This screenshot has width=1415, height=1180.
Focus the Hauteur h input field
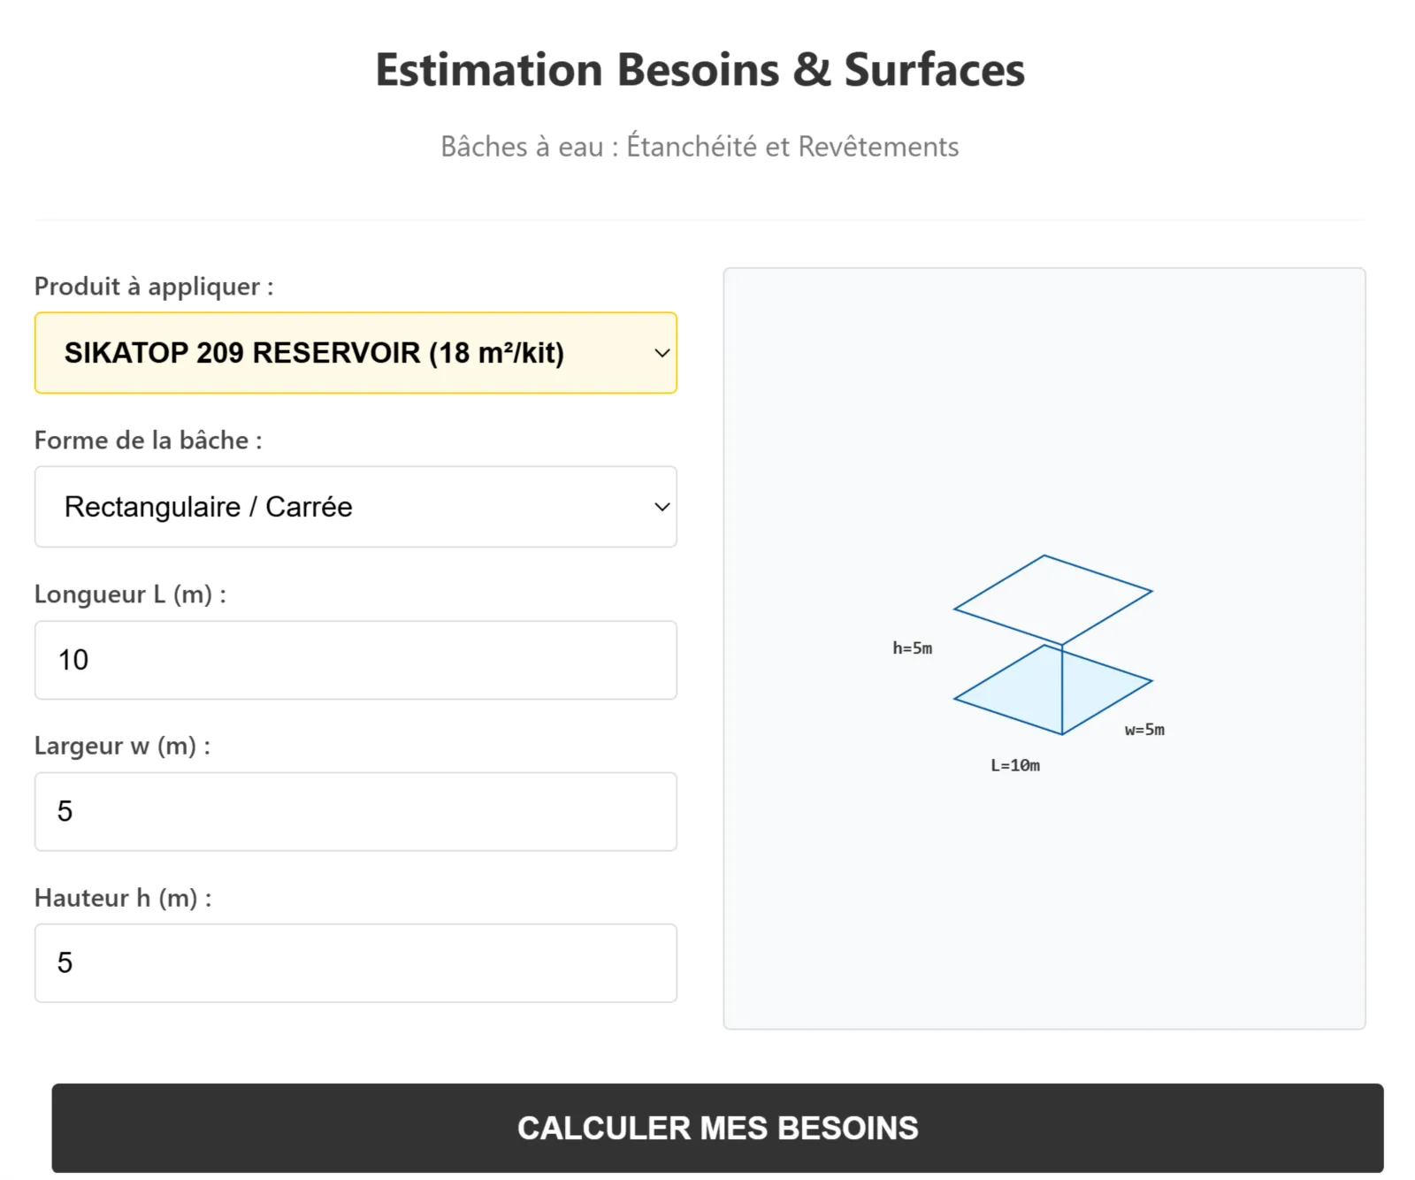pyautogui.click(x=356, y=963)
